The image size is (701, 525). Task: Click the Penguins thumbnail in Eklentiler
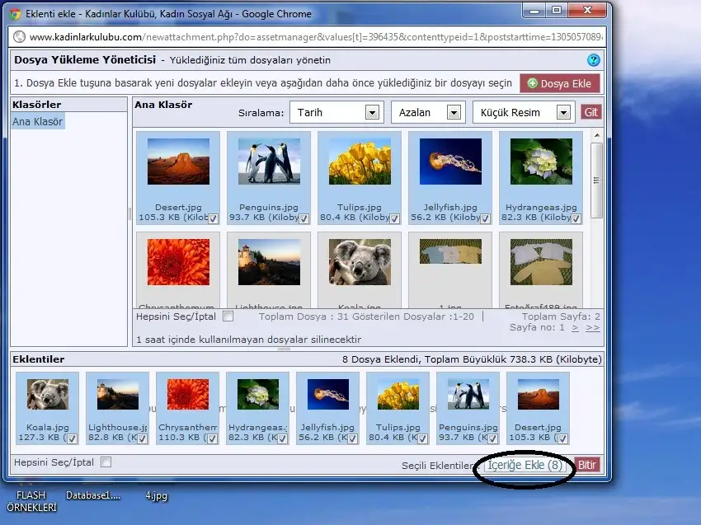(468, 395)
